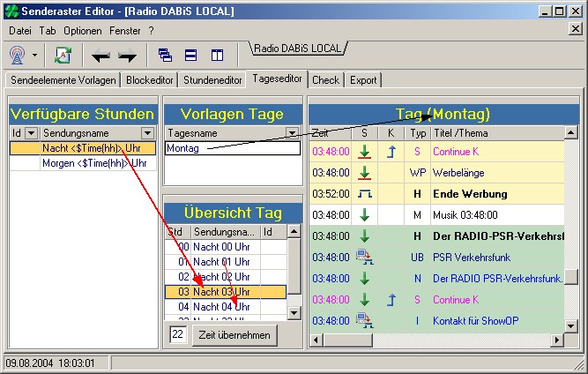Click the tile windows horizontally icon
The height and width of the screenshot is (374, 588).
click(x=190, y=55)
